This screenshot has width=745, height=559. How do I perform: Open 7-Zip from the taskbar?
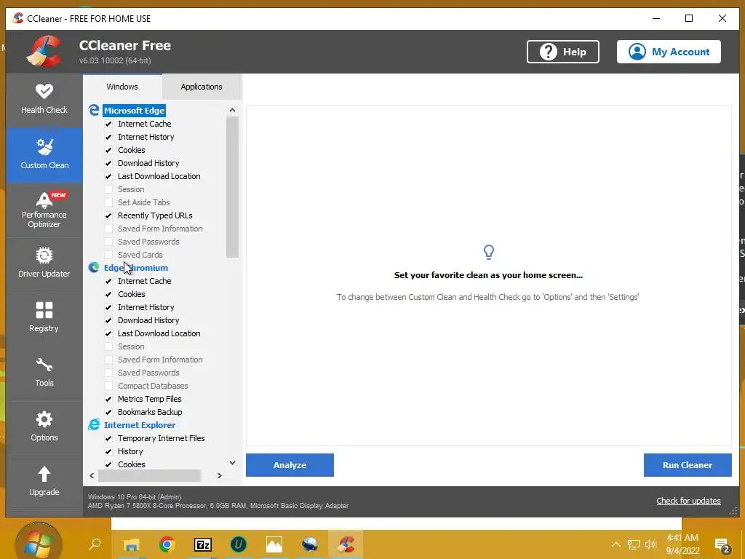pos(203,544)
